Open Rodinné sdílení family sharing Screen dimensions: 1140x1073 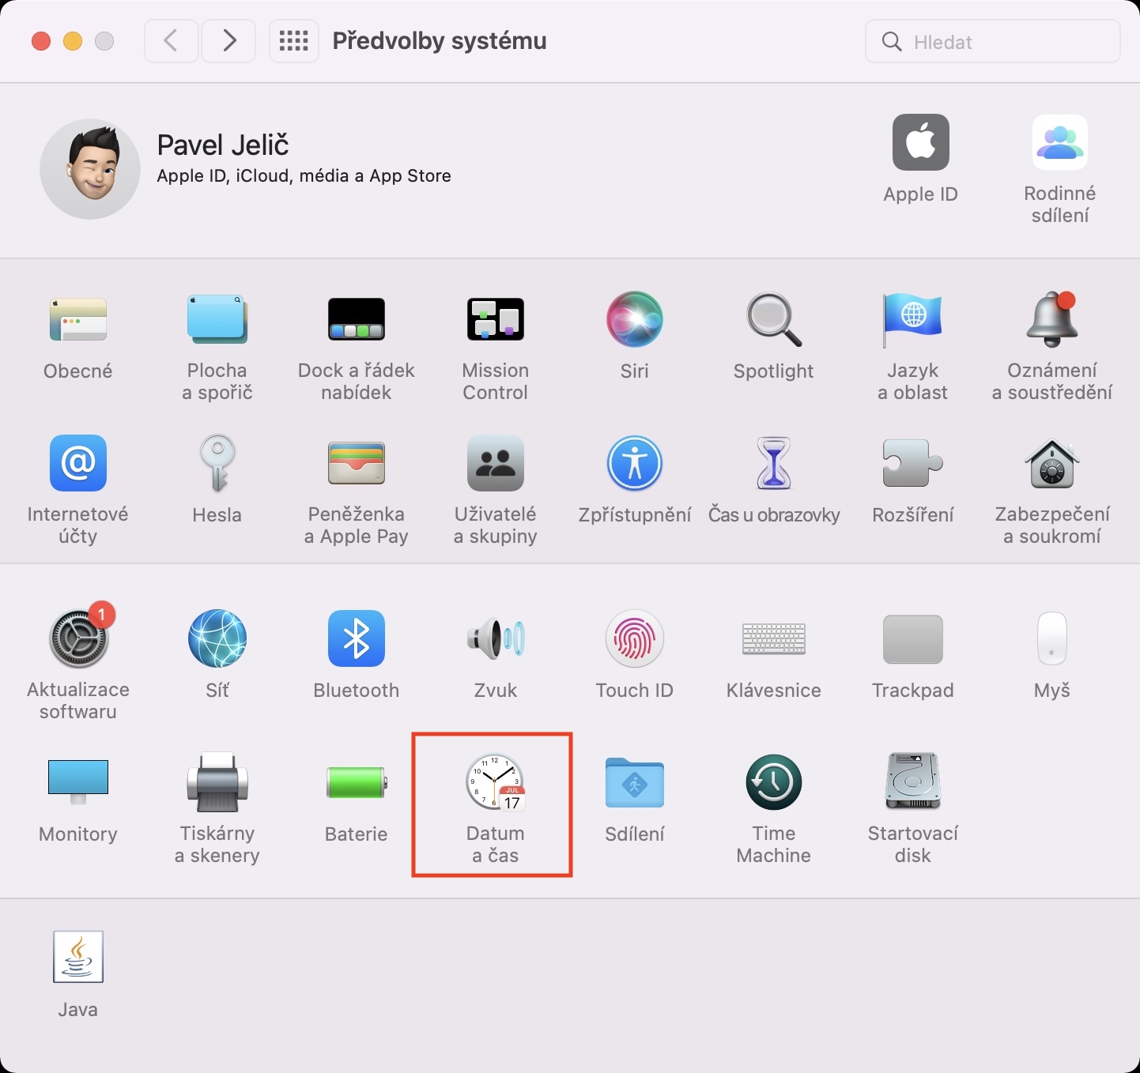[x=1060, y=142]
